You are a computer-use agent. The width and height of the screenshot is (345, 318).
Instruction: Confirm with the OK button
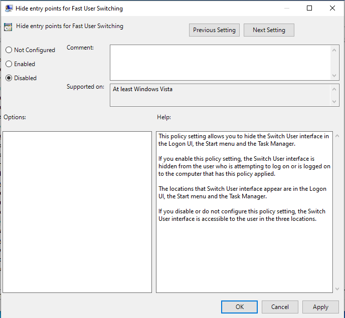239,307
